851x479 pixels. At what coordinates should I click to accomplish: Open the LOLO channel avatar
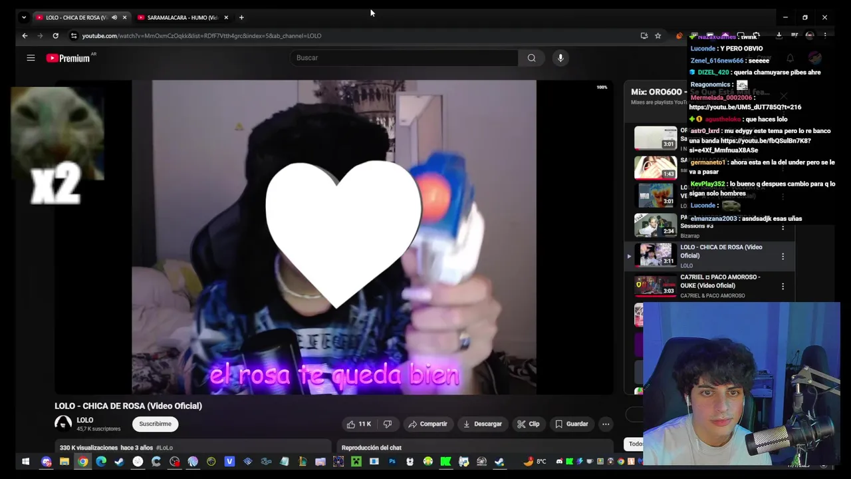point(63,424)
